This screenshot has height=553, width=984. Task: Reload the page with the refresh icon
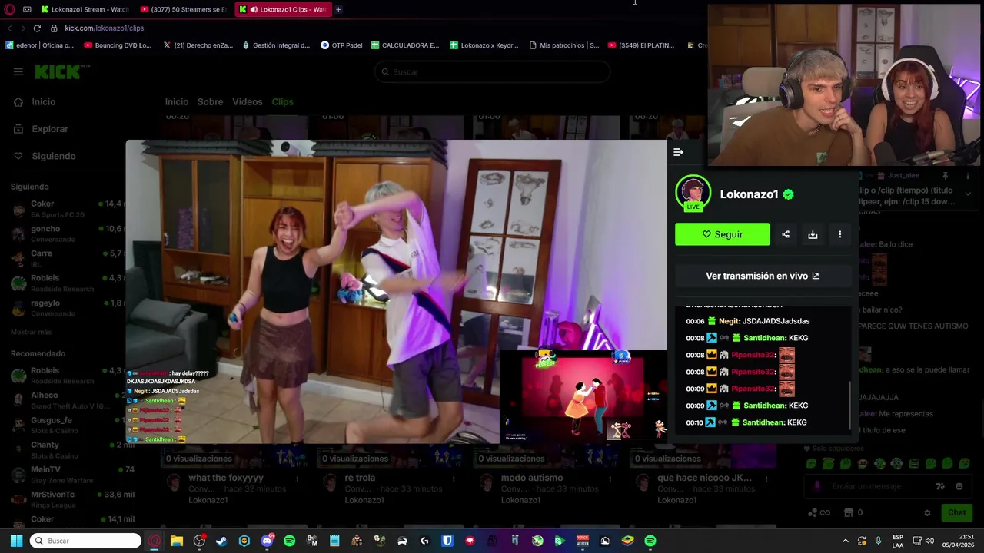(x=37, y=28)
